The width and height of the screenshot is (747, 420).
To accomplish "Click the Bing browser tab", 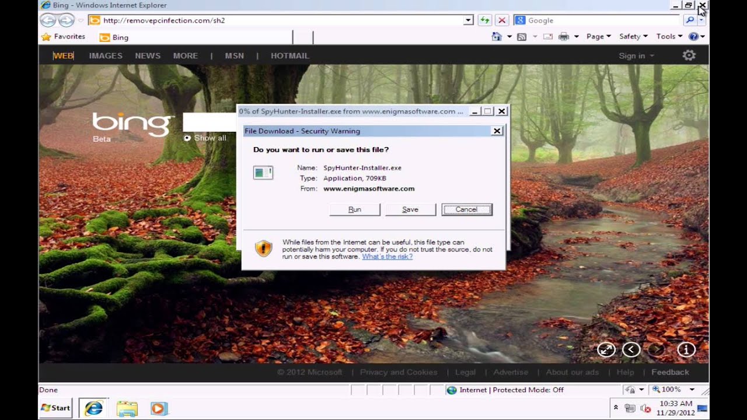I will point(194,37).
